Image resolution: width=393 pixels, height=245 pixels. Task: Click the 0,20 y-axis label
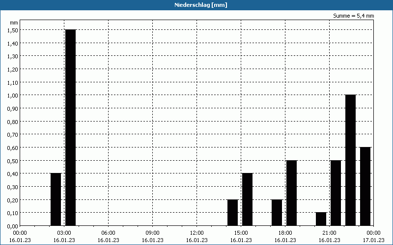(13, 200)
